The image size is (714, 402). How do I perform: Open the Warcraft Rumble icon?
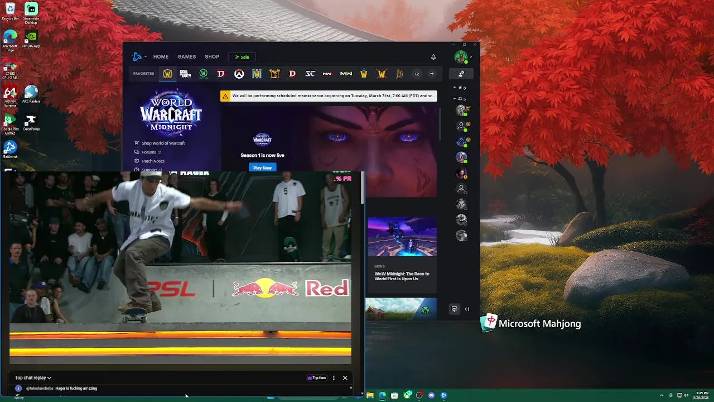(x=364, y=74)
